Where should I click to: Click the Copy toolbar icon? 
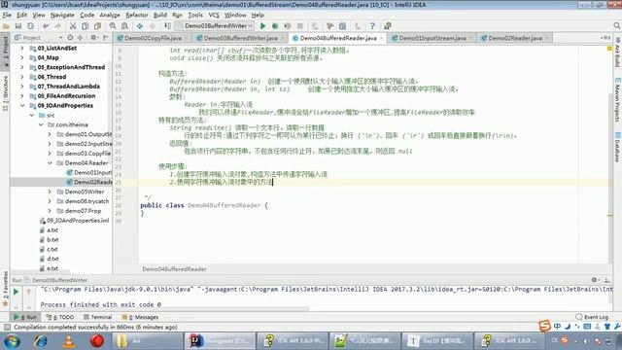85,26
